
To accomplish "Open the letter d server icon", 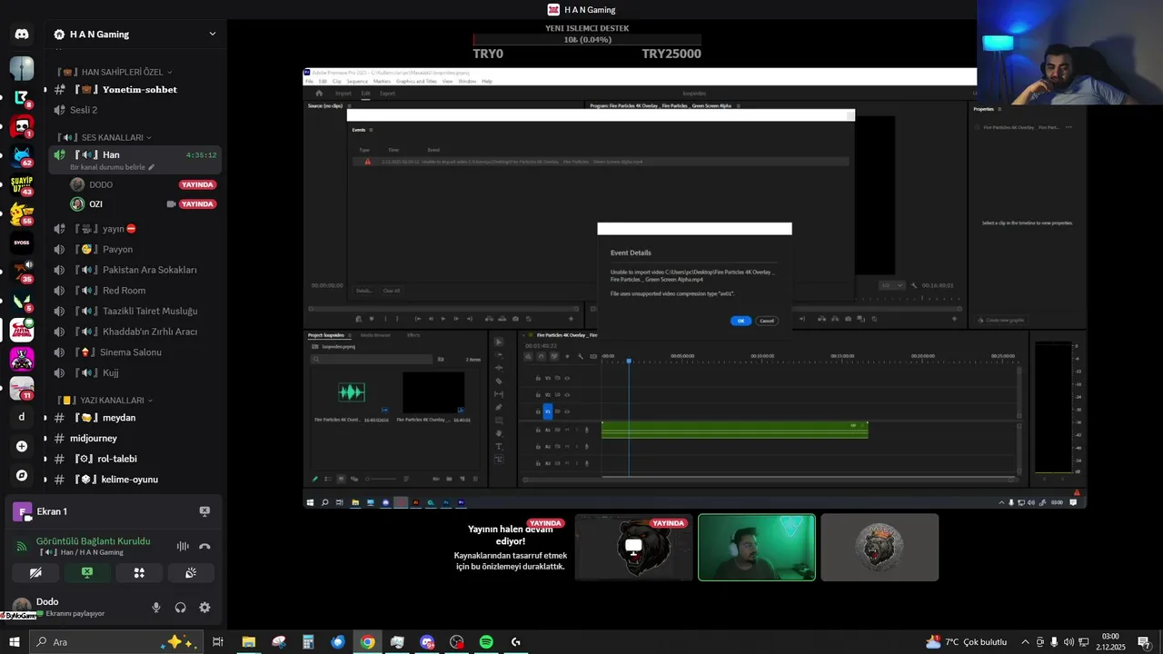I will click(22, 417).
